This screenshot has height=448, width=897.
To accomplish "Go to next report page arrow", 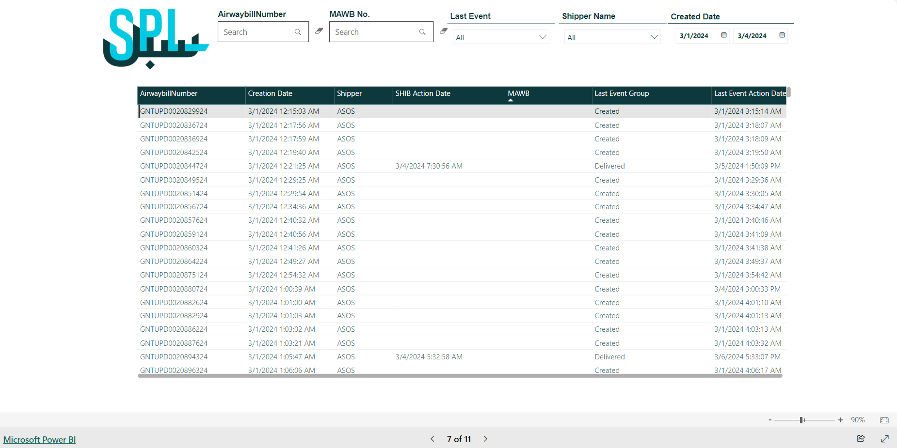I will [485, 439].
